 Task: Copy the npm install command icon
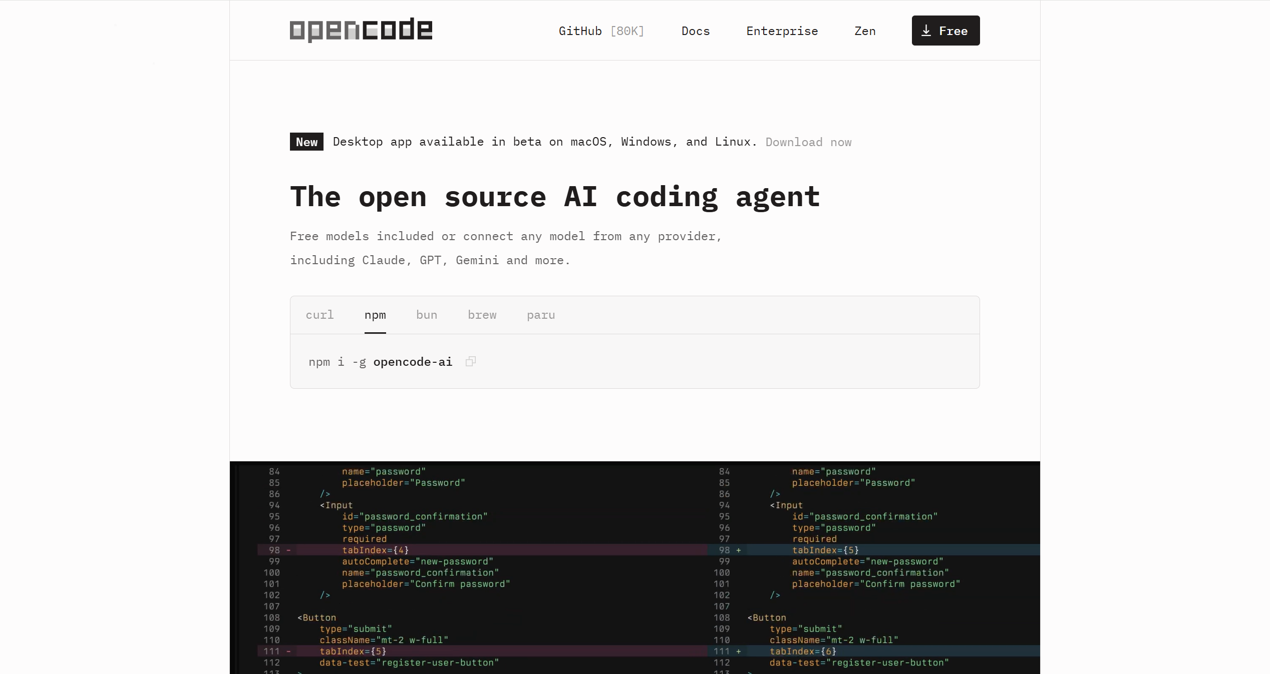point(470,361)
